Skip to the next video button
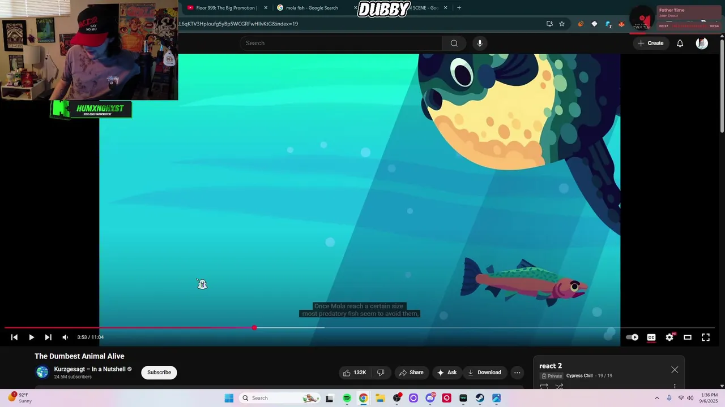The image size is (725, 407). 48,337
